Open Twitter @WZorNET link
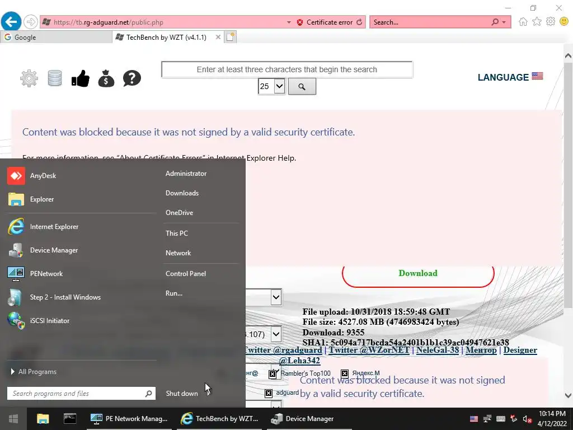Screen dimensions: 573x430 point(369,350)
